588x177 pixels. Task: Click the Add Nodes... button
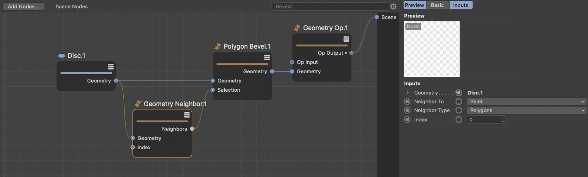pyautogui.click(x=24, y=6)
